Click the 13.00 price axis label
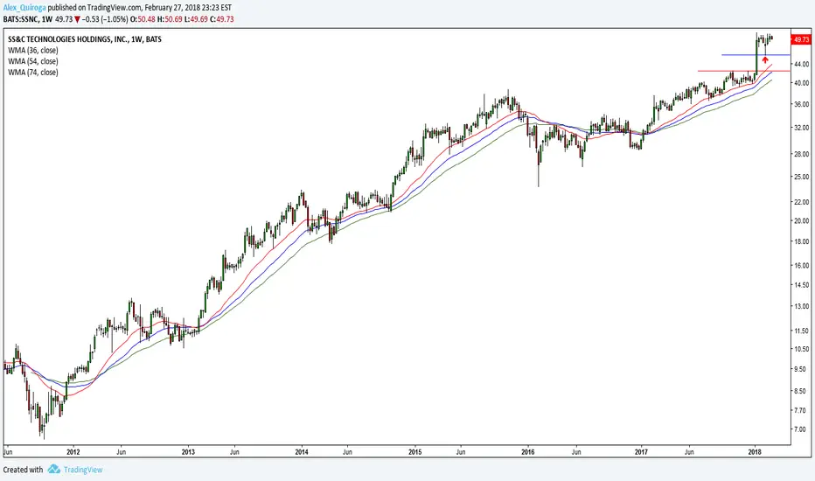815x481 pixels. click(x=802, y=306)
